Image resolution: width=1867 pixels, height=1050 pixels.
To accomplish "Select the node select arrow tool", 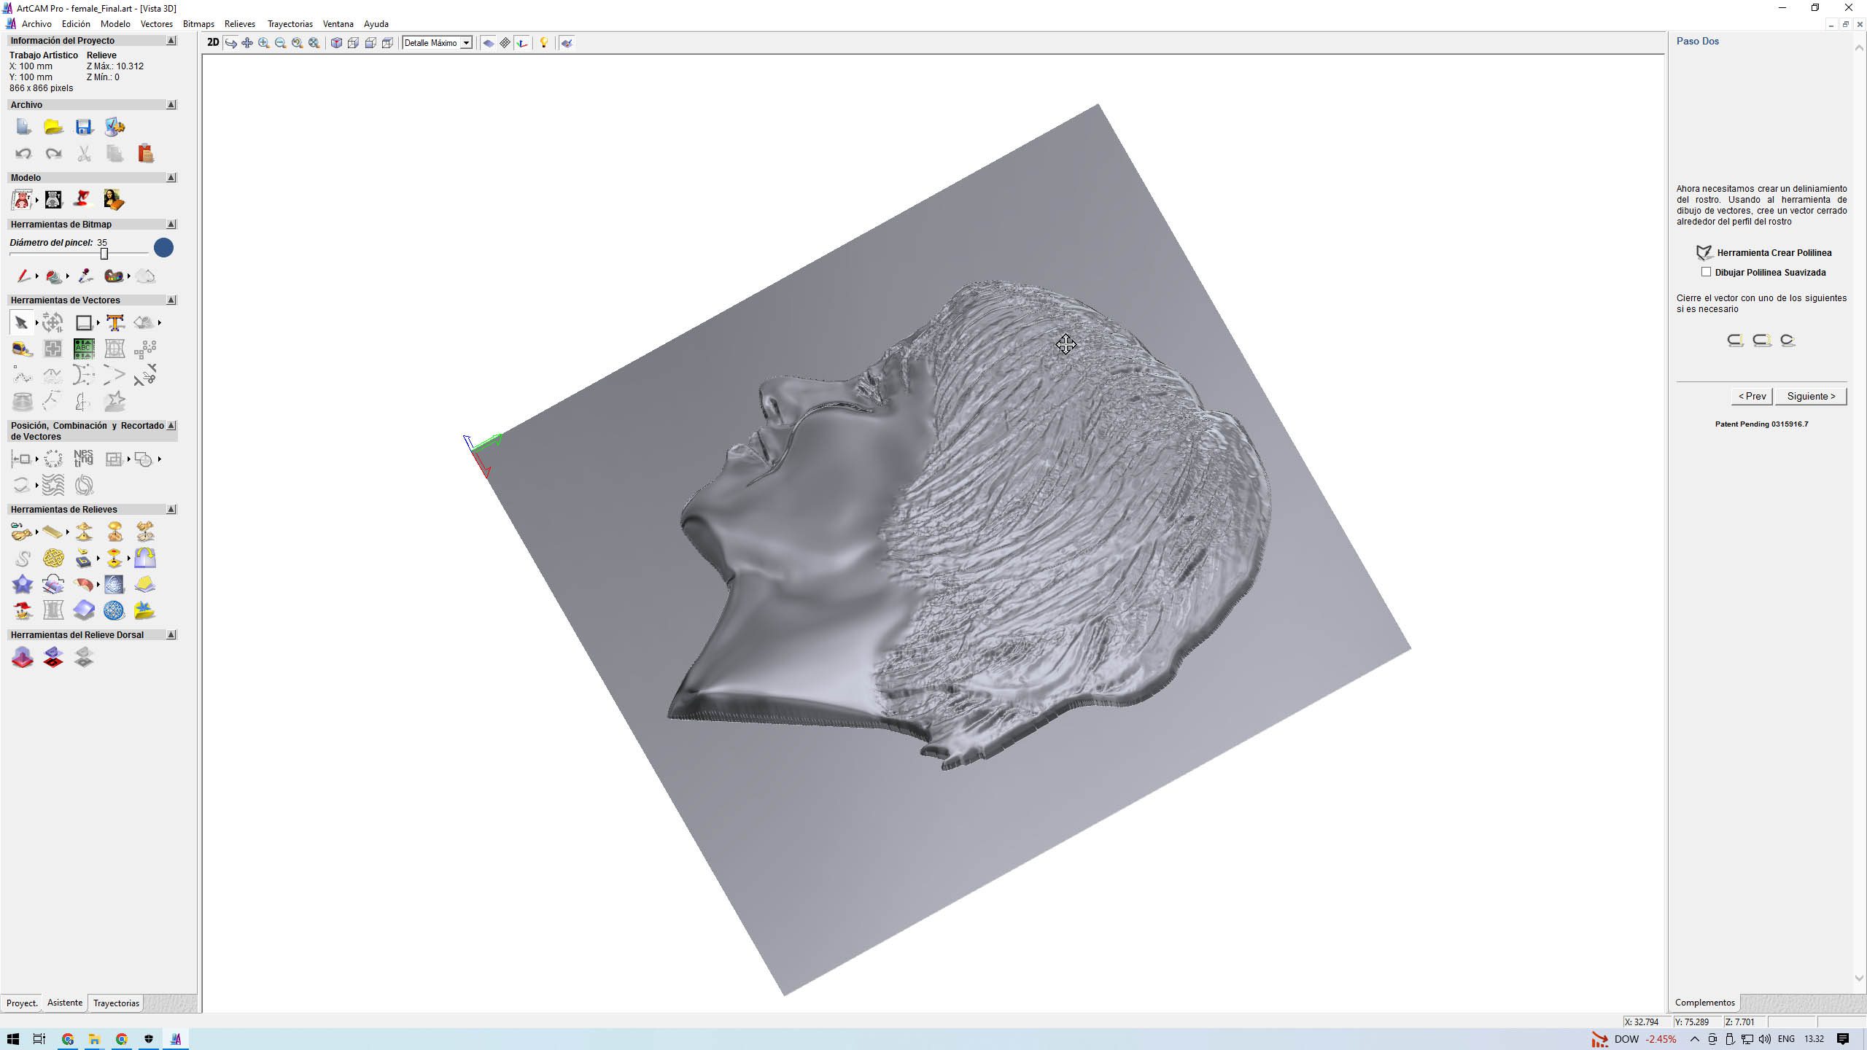I will tap(21, 322).
